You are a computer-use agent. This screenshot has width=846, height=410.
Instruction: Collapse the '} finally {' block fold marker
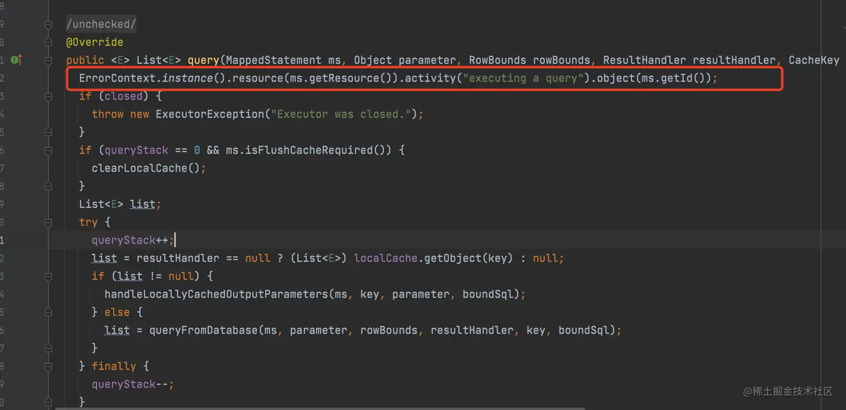pyautogui.click(x=48, y=366)
